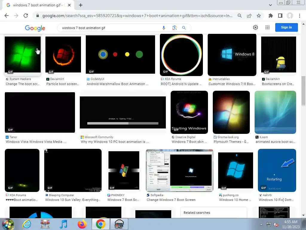The height and width of the screenshot is (230, 306).
Task: Open the red fiery Windows logo thumbnail
Action: 63,55
